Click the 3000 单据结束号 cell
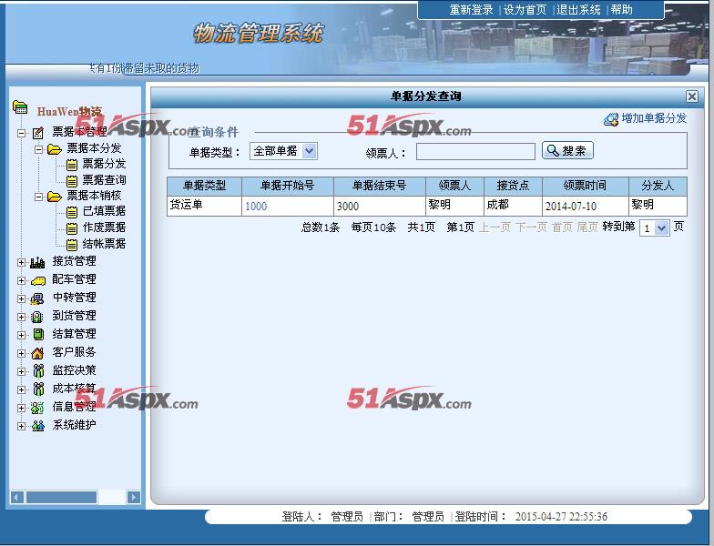This screenshot has height=546, width=714. coord(379,206)
